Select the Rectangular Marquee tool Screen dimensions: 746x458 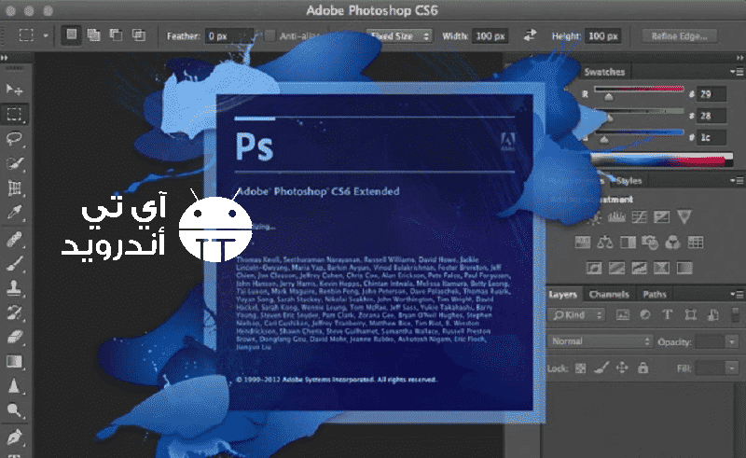[14, 114]
